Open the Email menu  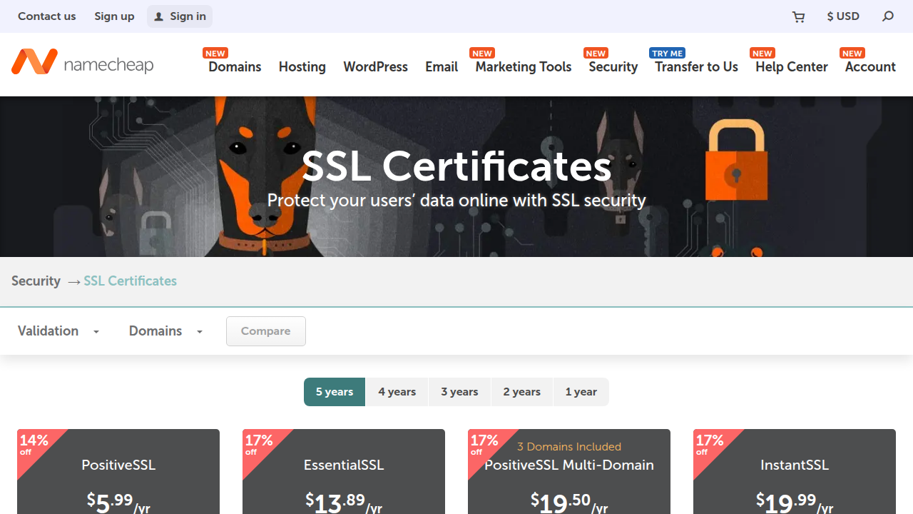click(442, 66)
